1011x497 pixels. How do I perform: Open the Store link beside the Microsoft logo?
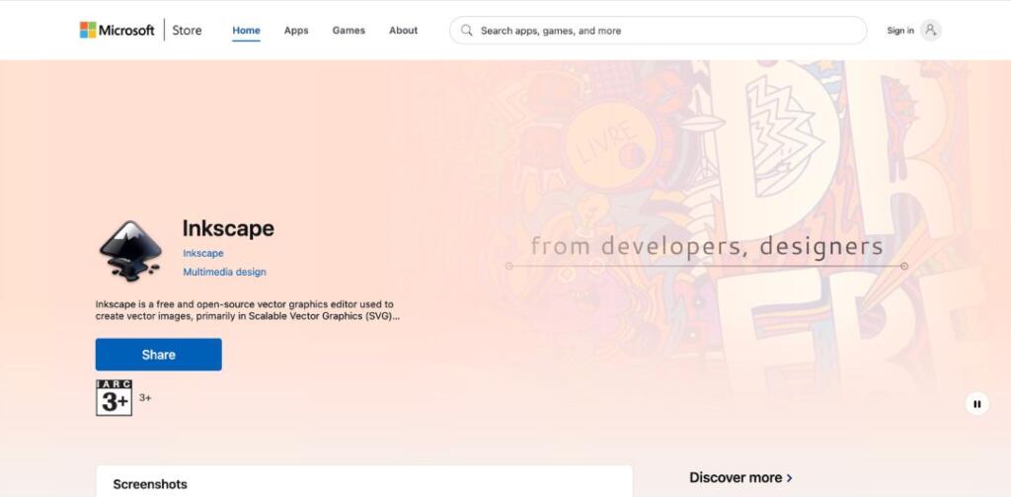187,30
